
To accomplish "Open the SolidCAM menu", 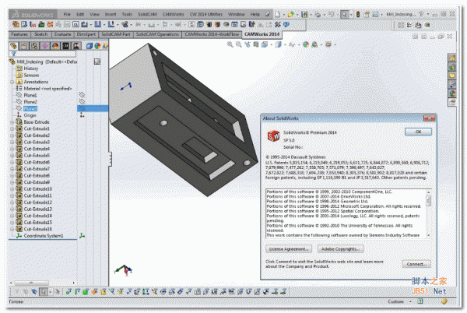I will click(147, 14).
